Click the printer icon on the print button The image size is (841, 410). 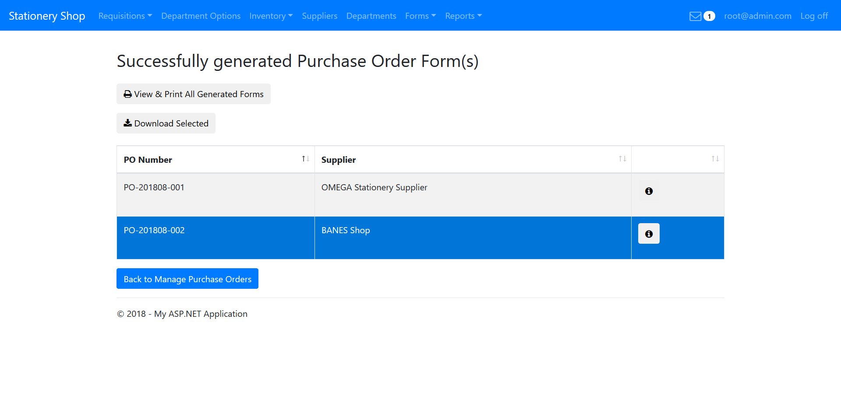[127, 93]
